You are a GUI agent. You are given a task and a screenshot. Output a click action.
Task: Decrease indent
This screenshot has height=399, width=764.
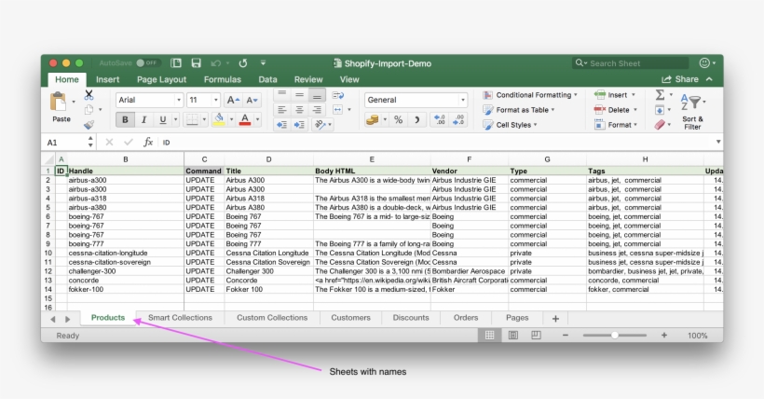coord(282,125)
